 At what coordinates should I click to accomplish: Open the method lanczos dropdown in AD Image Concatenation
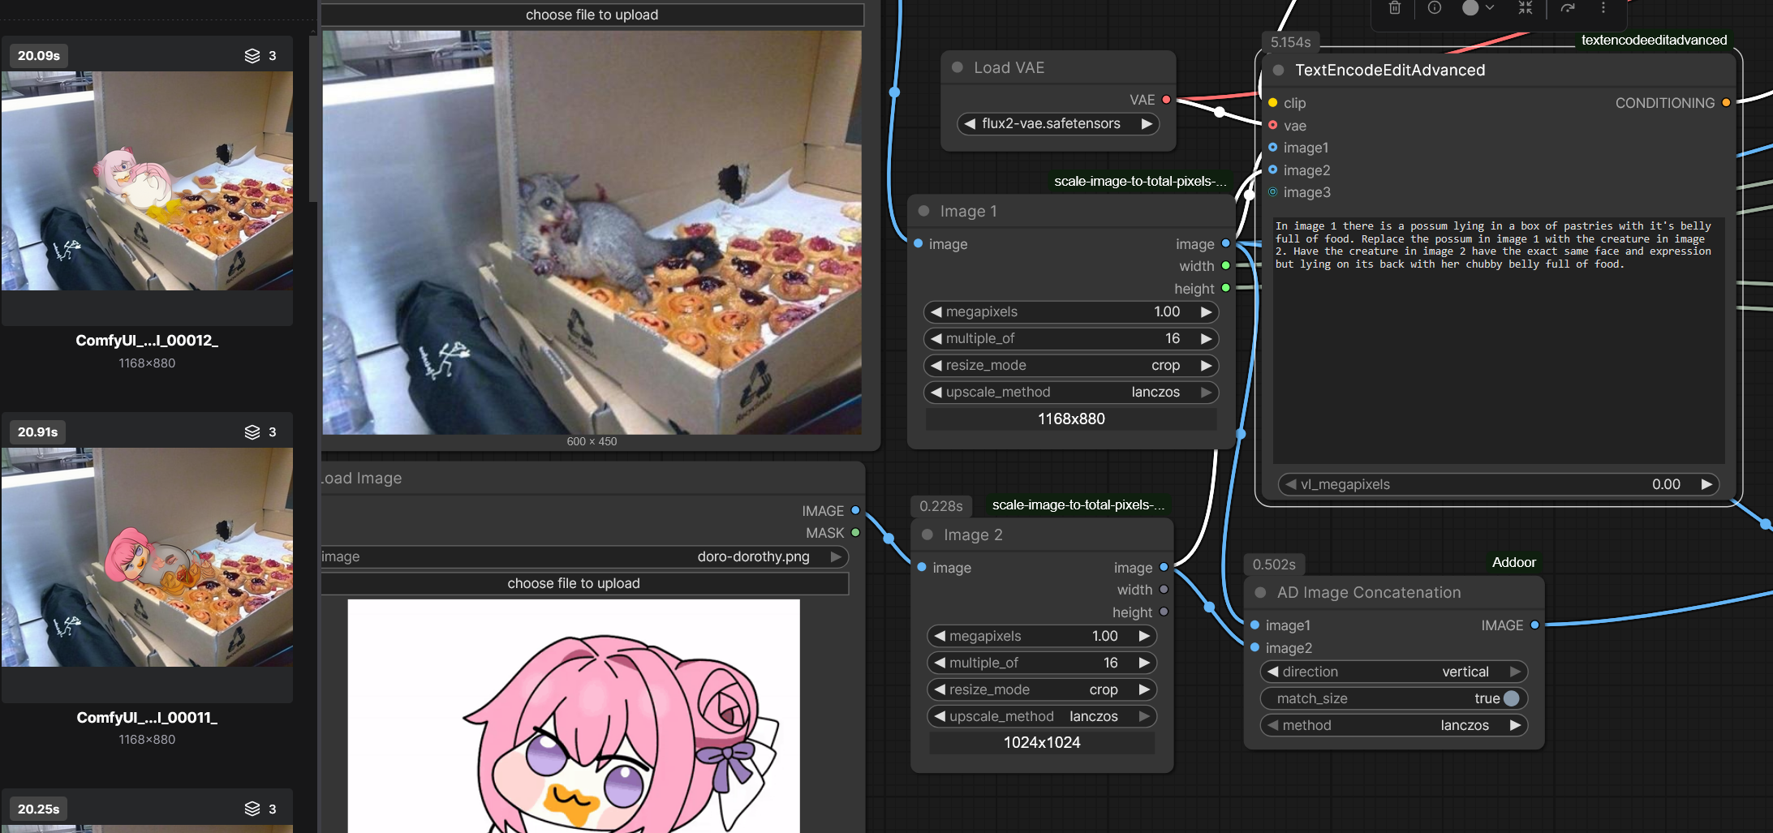pos(1394,725)
